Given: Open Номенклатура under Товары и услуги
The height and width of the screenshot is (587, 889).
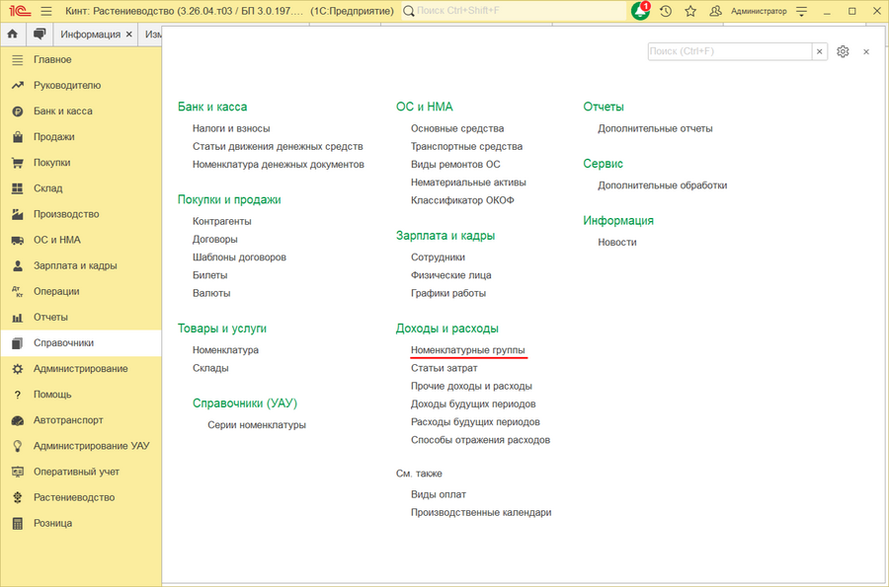Looking at the screenshot, I should point(225,350).
